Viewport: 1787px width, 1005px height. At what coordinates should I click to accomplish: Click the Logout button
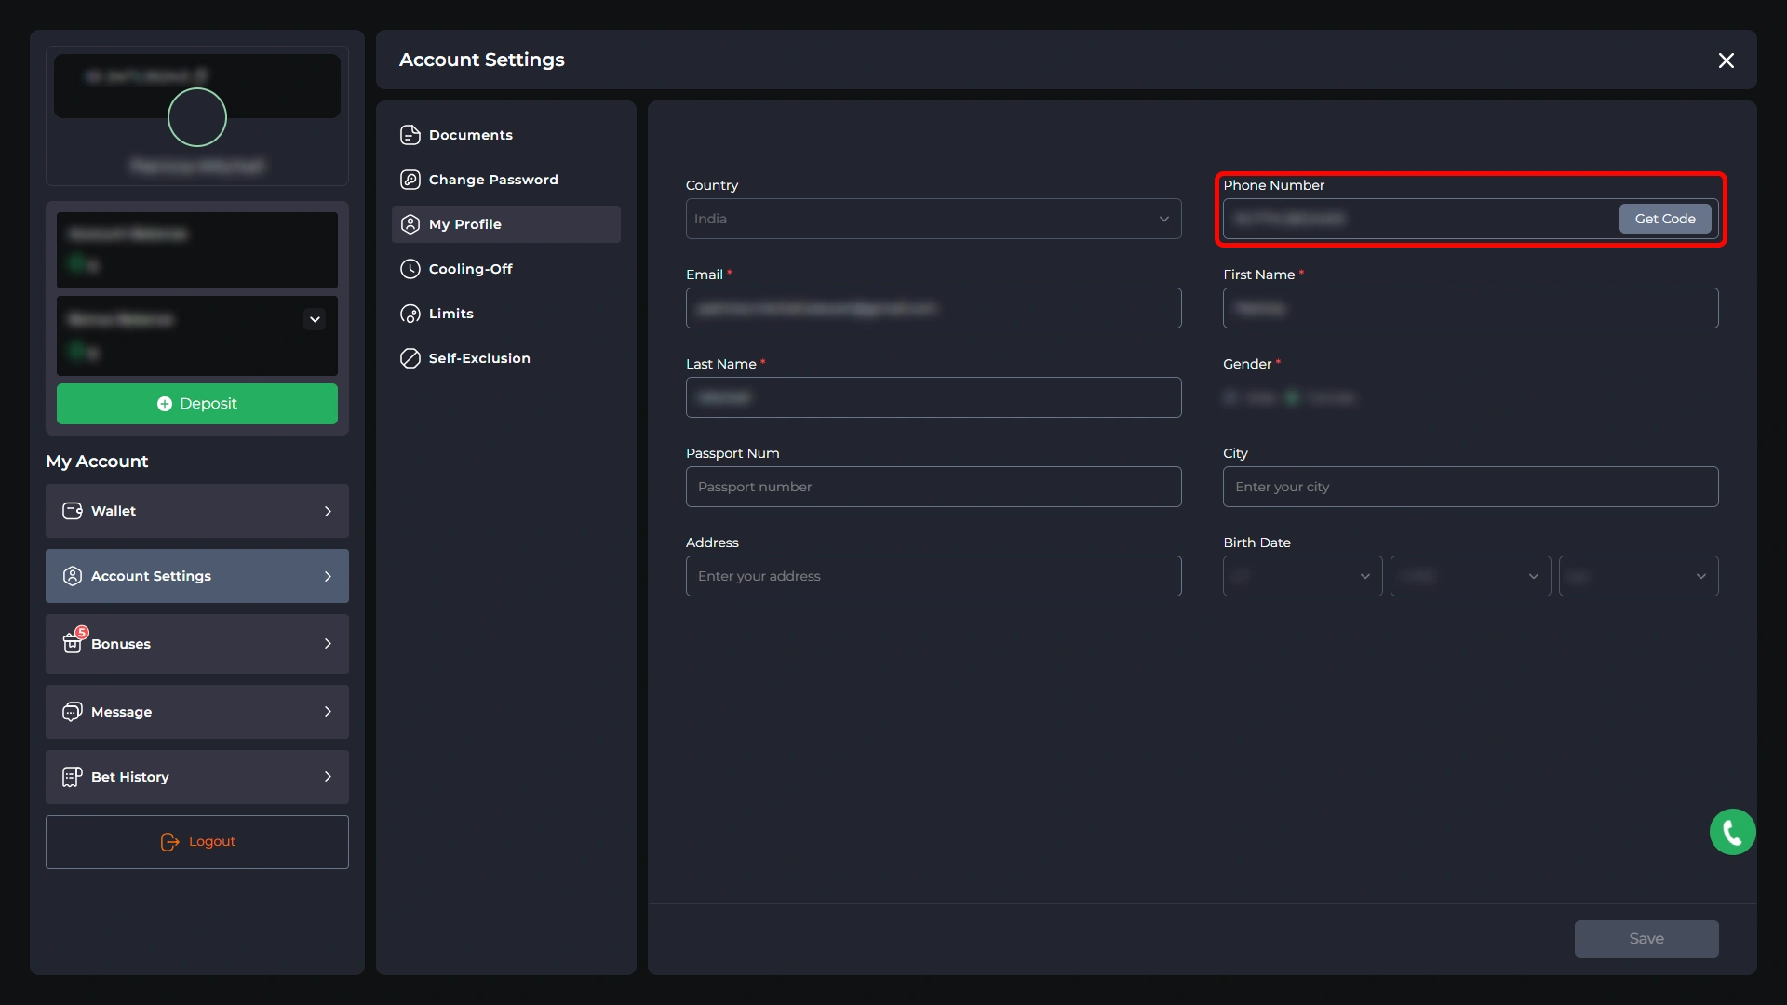click(x=197, y=842)
